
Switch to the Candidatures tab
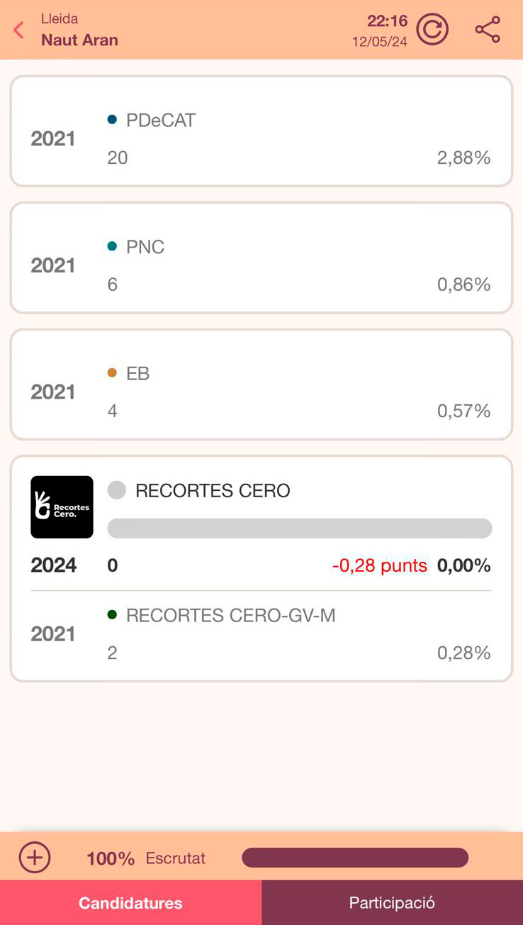(130, 903)
